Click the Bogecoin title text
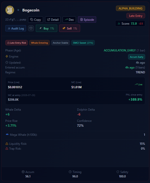Image resolution: width=150 pixels, height=183 pixels. 31,10
